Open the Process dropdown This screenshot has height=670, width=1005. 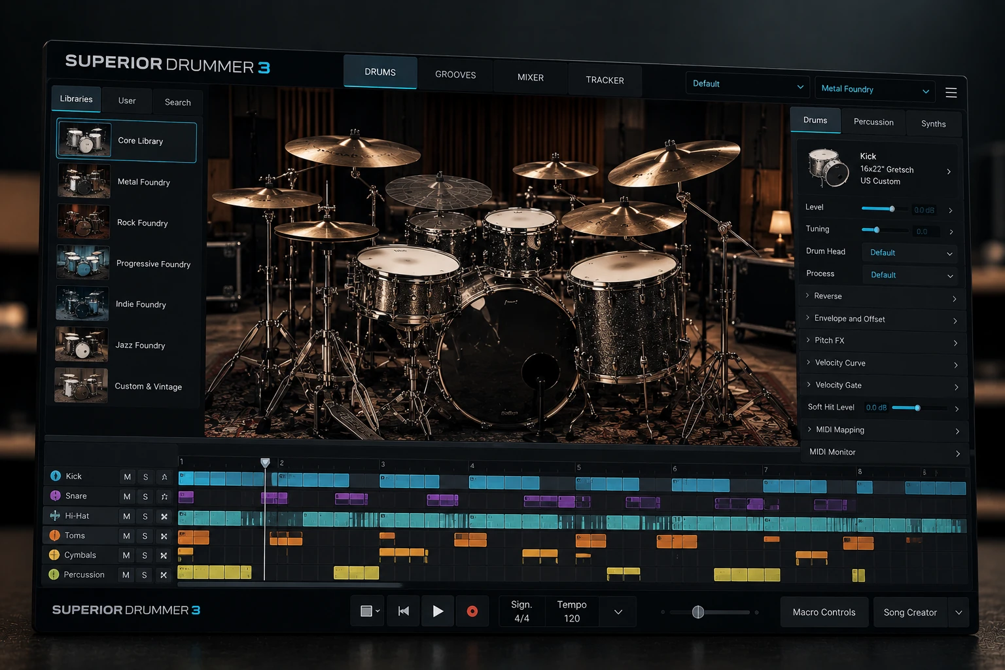(x=911, y=275)
